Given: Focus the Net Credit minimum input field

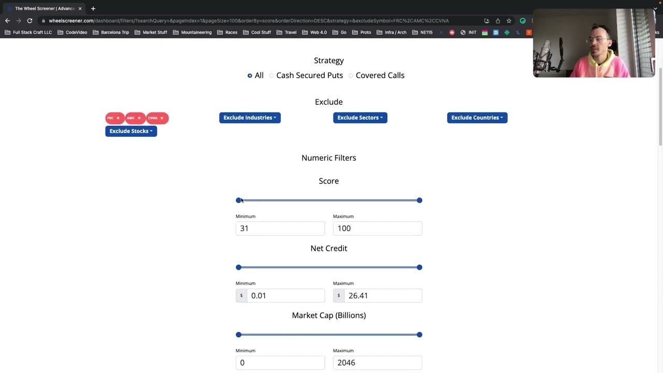Looking at the screenshot, I should pos(286,295).
